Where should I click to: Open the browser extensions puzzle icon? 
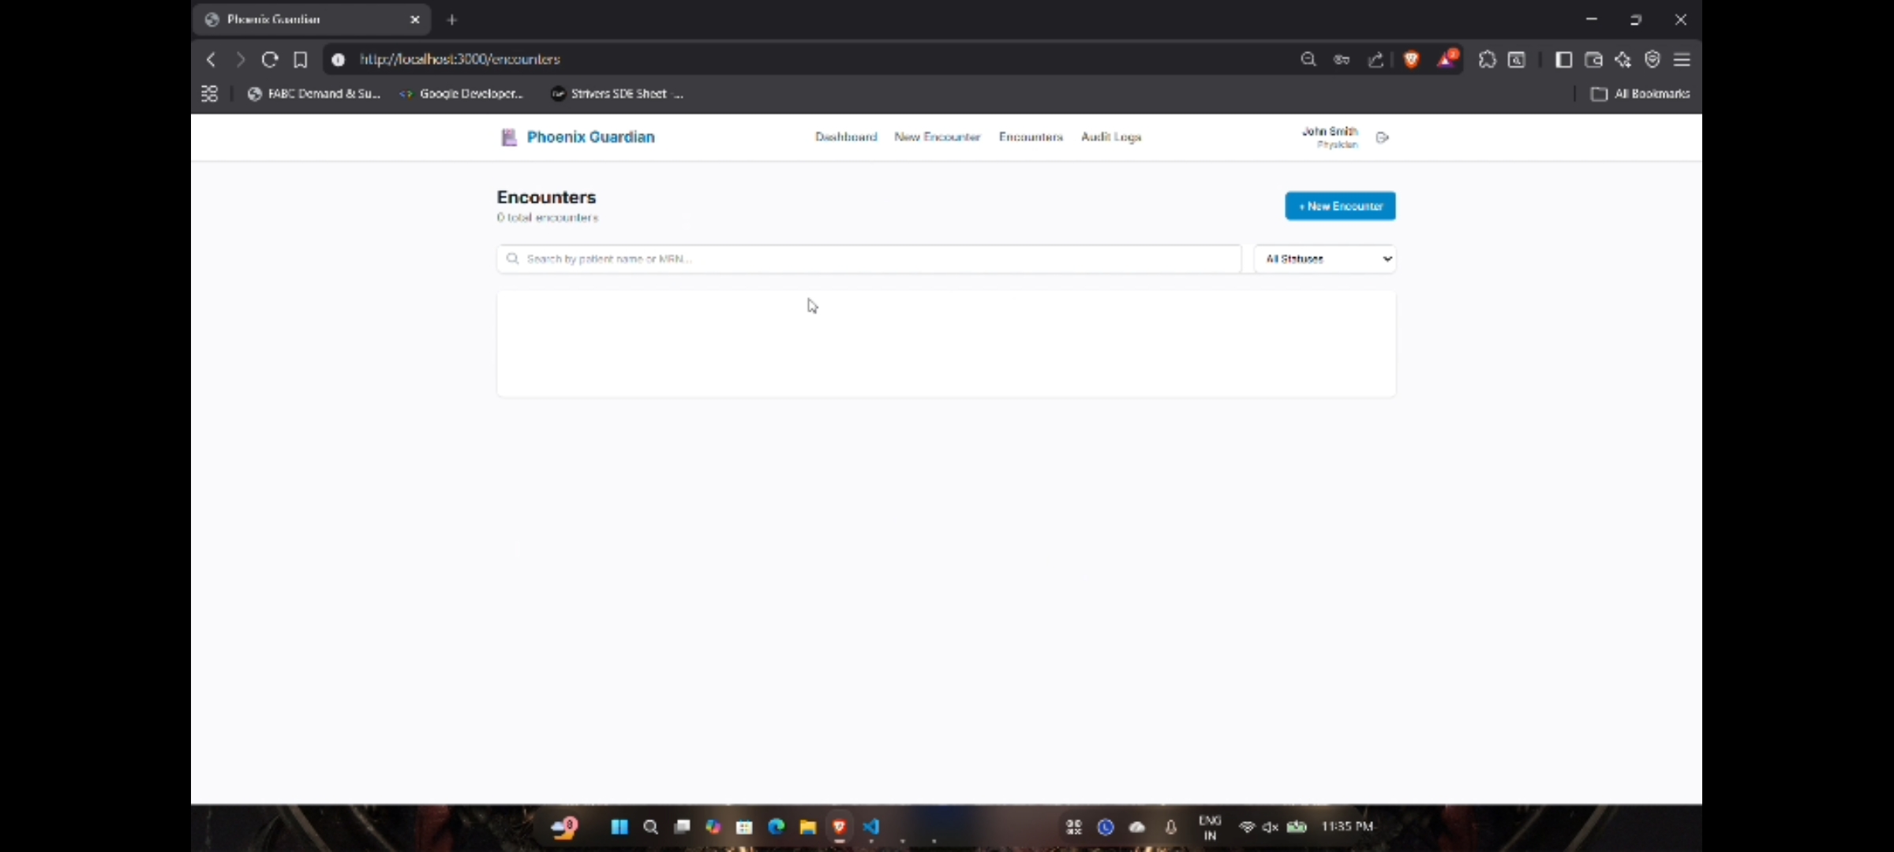pos(1487,59)
